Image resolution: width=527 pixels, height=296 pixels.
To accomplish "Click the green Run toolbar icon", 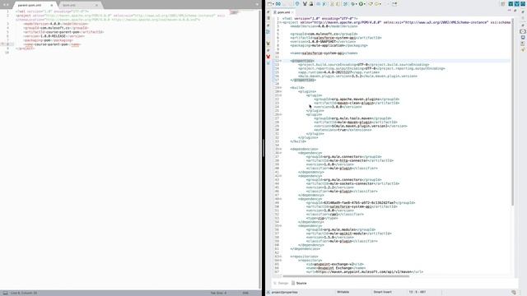I will tap(361, 3).
